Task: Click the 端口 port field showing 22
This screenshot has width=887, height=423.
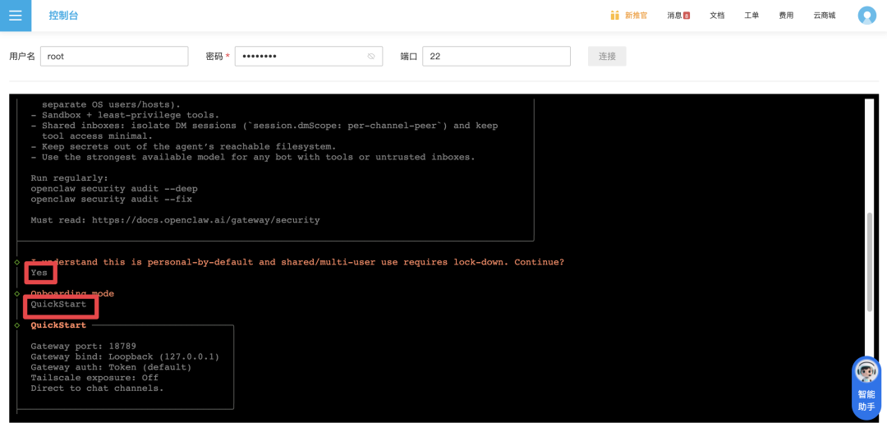Action: (x=496, y=57)
